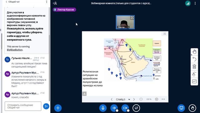The width and height of the screenshot is (200, 113).
Task: Mute the microphone
Action: pyautogui.click(x=103, y=108)
